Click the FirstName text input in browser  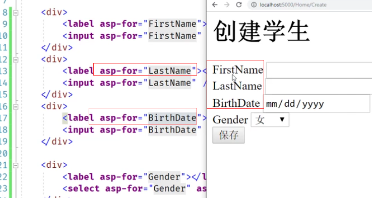tap(319, 70)
